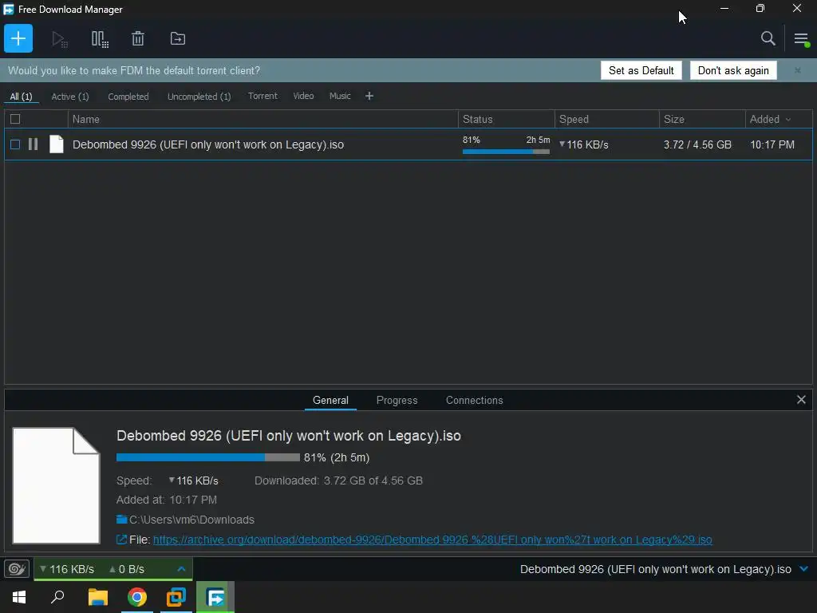Screen dimensions: 817x613
Task: Delete the selected download via trash icon
Action: coord(138,38)
